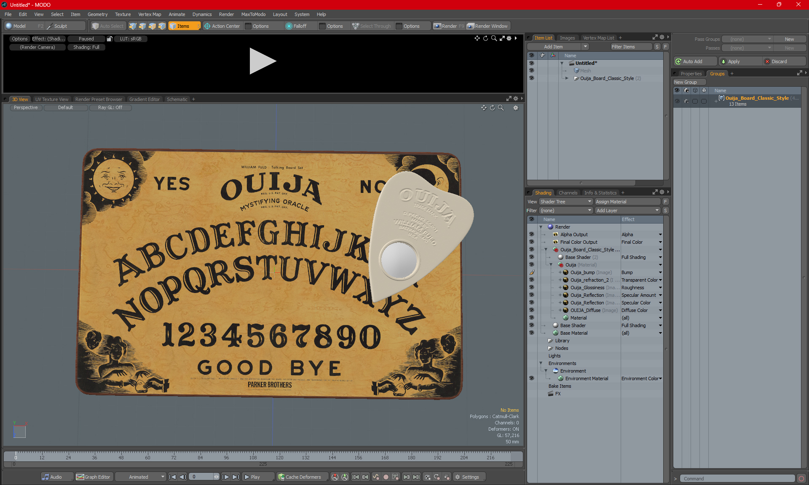Switch to UV Texture View tab
The width and height of the screenshot is (809, 485).
(52, 99)
